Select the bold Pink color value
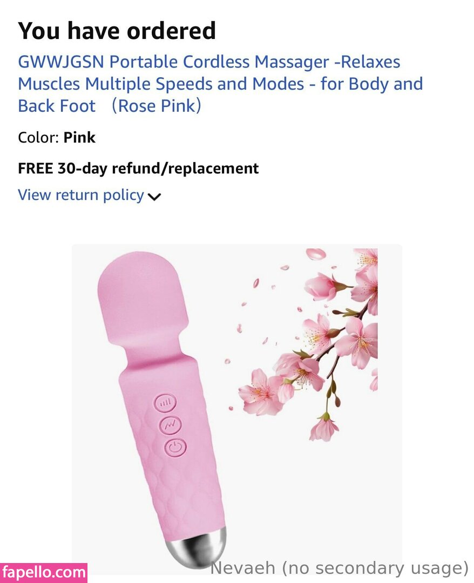Image resolution: width=474 pixels, height=583 pixels. tap(79, 138)
